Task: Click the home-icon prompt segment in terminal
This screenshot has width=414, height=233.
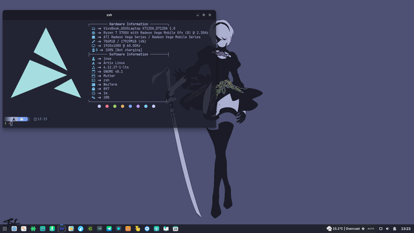Action: click(21, 119)
